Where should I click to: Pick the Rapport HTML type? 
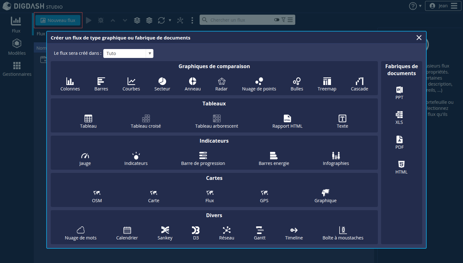(287, 122)
